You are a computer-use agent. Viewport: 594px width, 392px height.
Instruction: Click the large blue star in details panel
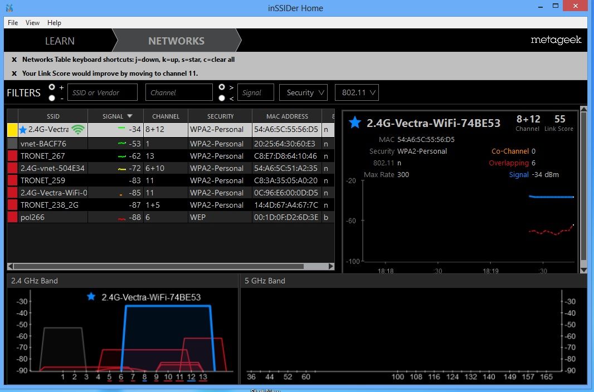[355, 122]
